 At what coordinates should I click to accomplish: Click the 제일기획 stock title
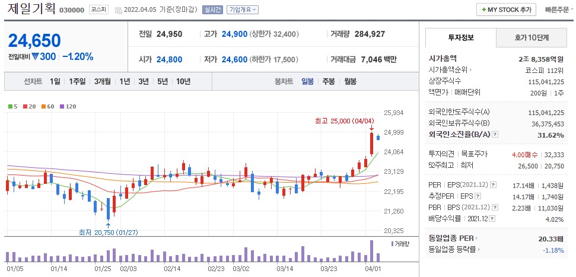click(x=30, y=9)
